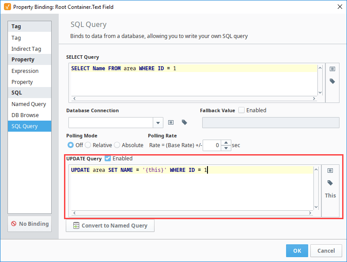Click the Fallback Value text field
Image resolution: width=347 pixels, height=262 pixels.
click(271, 123)
